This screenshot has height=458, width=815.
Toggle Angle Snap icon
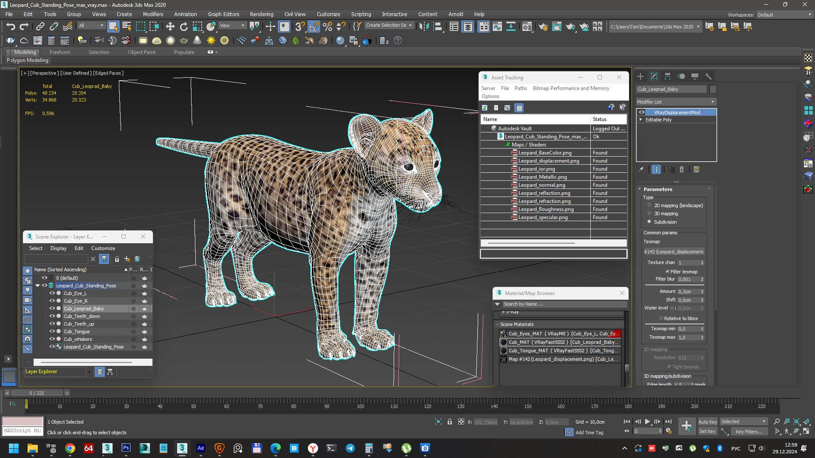tap(314, 27)
